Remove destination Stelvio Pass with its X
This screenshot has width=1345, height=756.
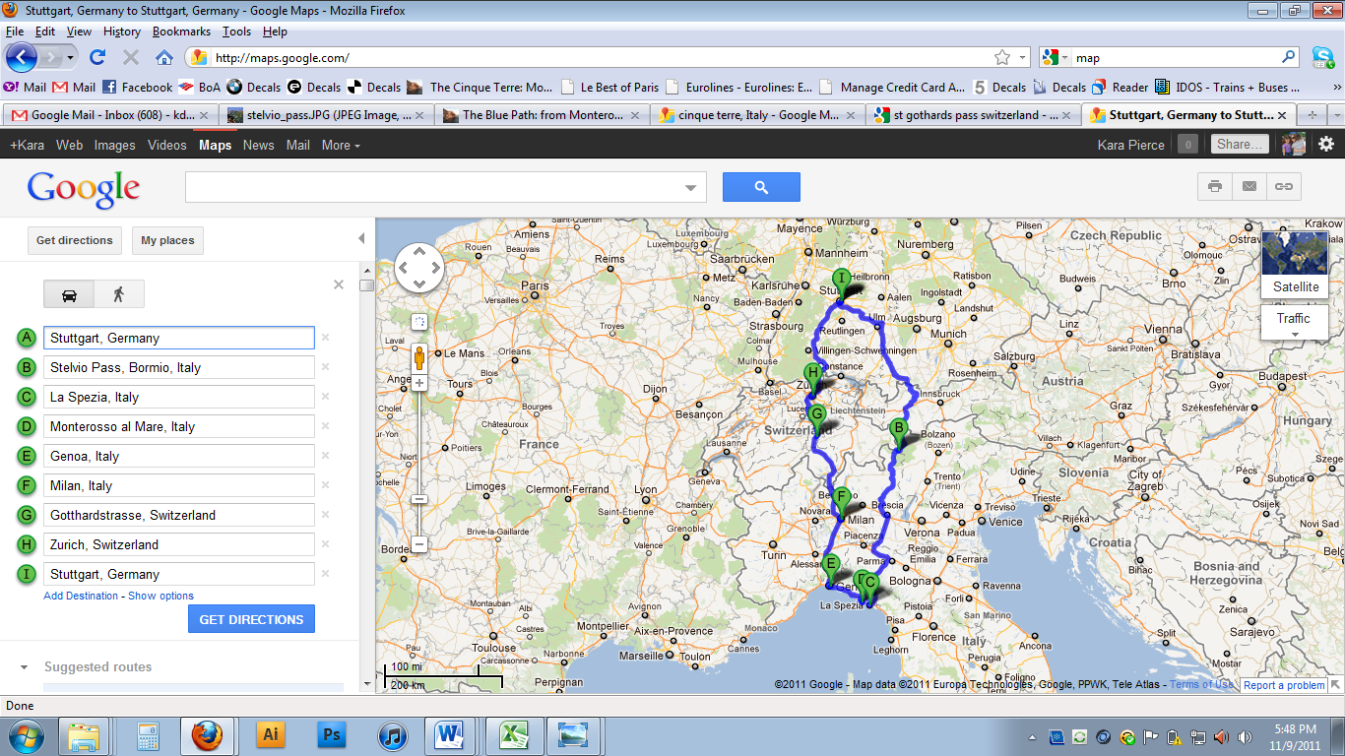(x=325, y=367)
